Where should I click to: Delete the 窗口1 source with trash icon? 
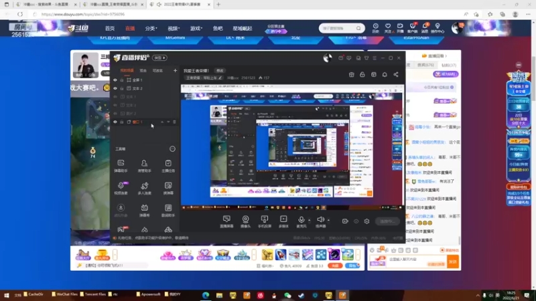tap(174, 122)
